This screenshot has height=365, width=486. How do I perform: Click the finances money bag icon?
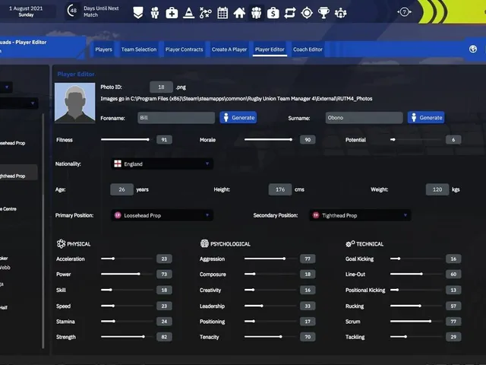pos(273,13)
